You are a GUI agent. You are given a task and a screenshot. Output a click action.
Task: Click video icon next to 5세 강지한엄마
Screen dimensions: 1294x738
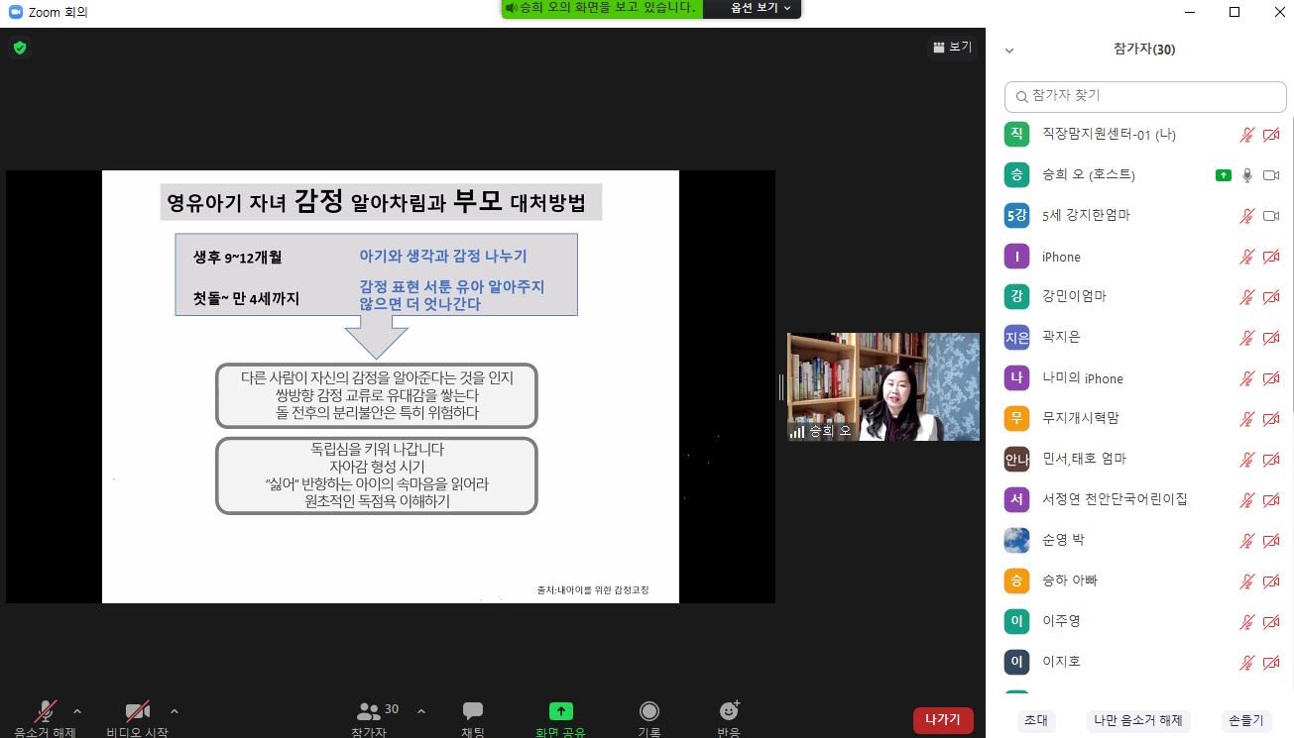point(1271,216)
